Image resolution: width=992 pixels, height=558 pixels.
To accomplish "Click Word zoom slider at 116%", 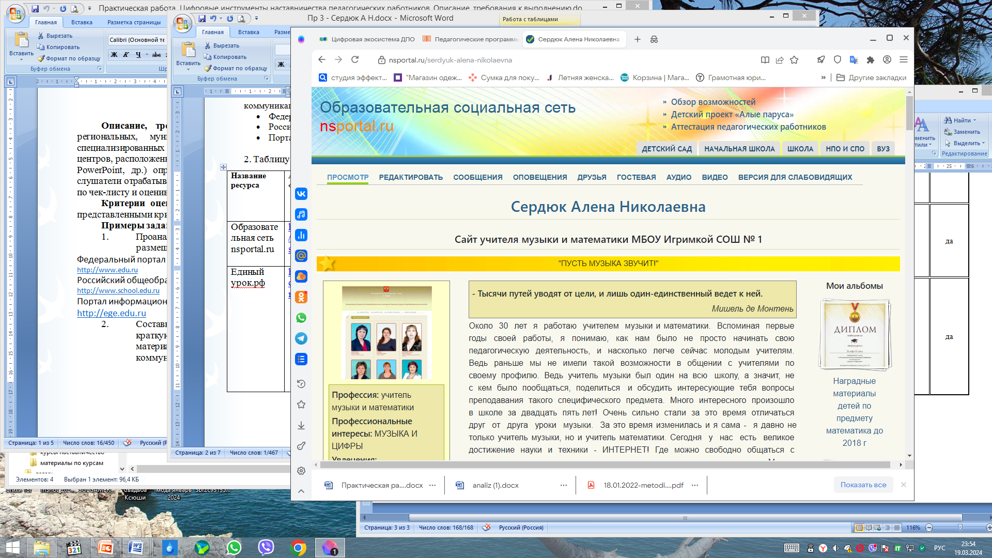I will [959, 528].
